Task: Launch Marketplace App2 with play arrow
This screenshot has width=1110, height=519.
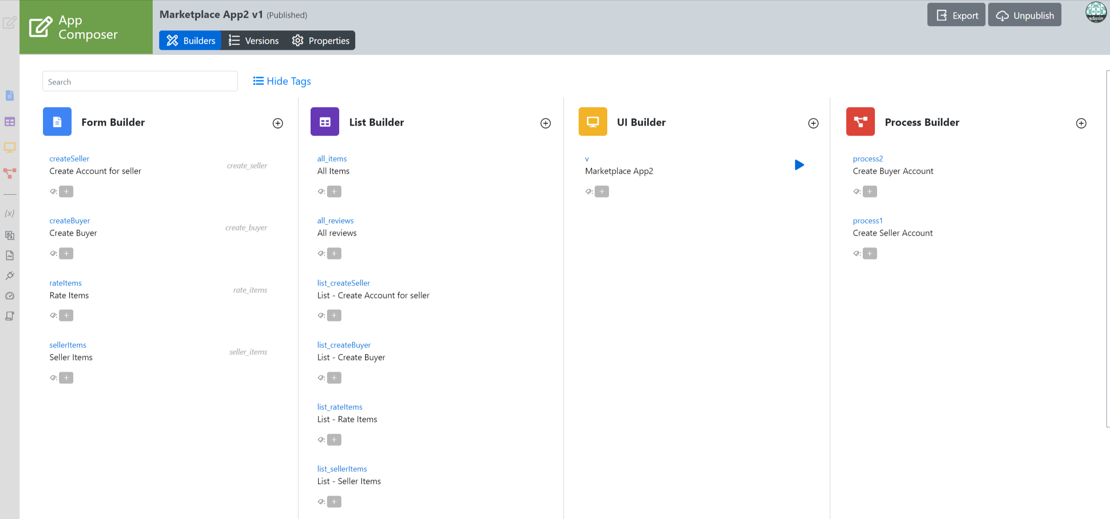Action: click(799, 165)
